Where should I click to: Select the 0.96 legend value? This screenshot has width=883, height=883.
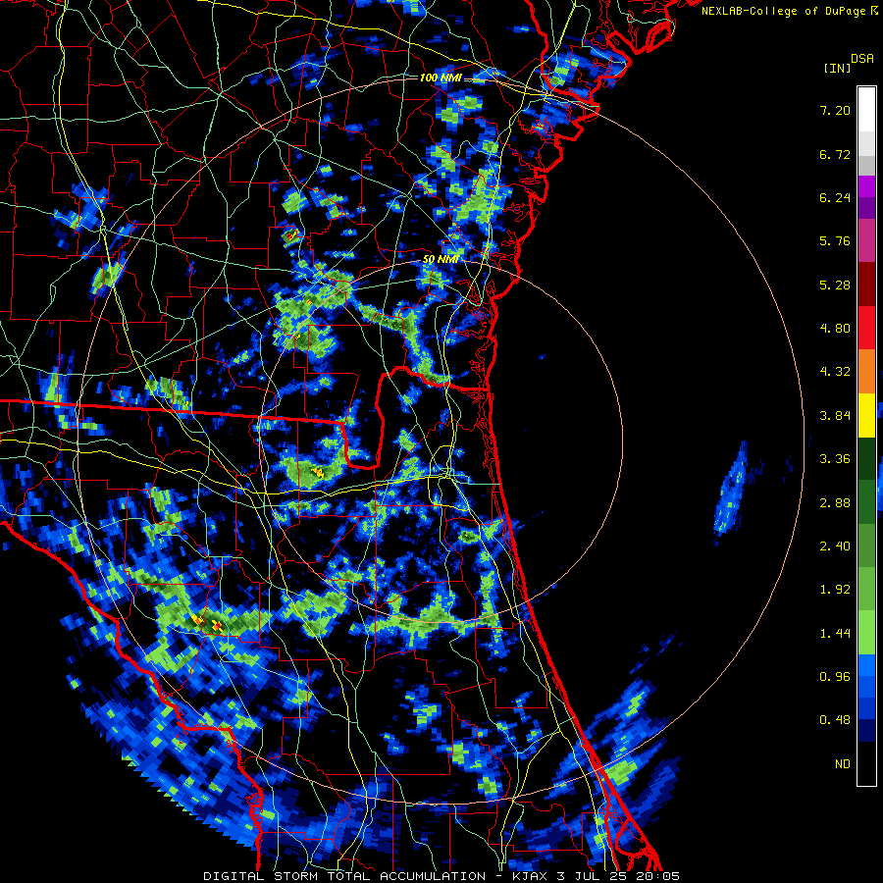(835, 677)
